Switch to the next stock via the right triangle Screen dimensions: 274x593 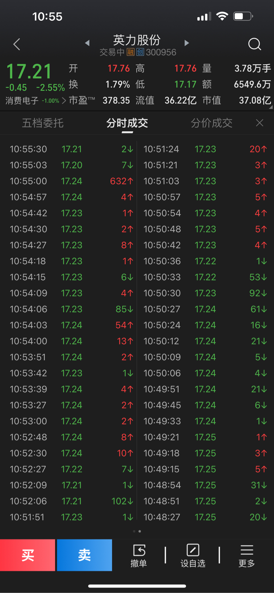186,43
